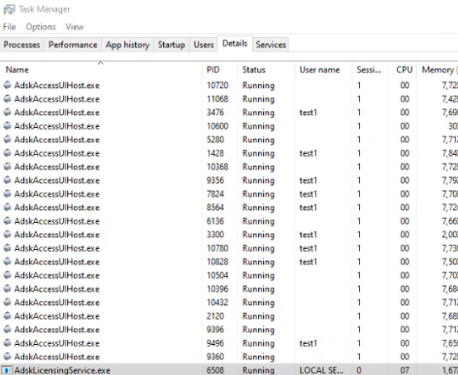
Task: Click icon of AdskAccessUIHost.exe with PID 10504
Action: tap(8, 275)
